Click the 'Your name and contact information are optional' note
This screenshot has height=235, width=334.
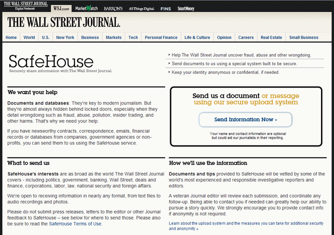[x=248, y=136]
